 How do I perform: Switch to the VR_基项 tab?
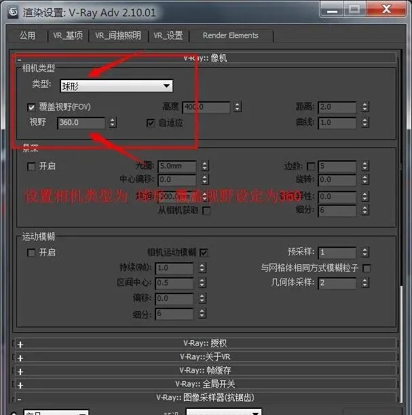(x=68, y=35)
